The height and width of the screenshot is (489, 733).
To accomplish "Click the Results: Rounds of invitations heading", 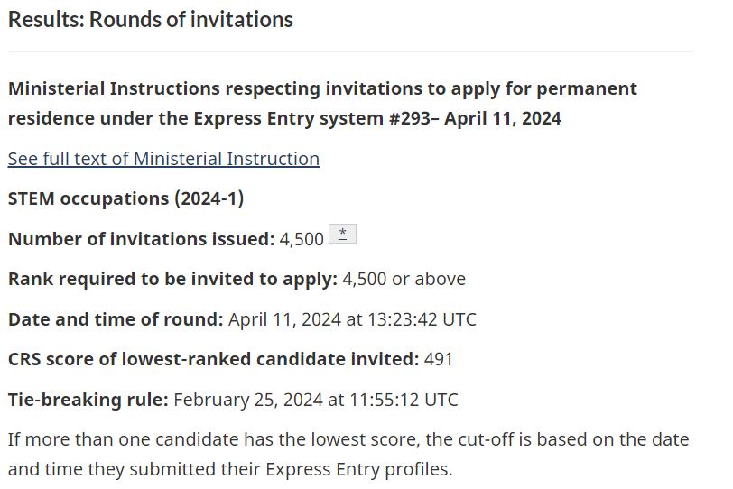I will click(151, 20).
